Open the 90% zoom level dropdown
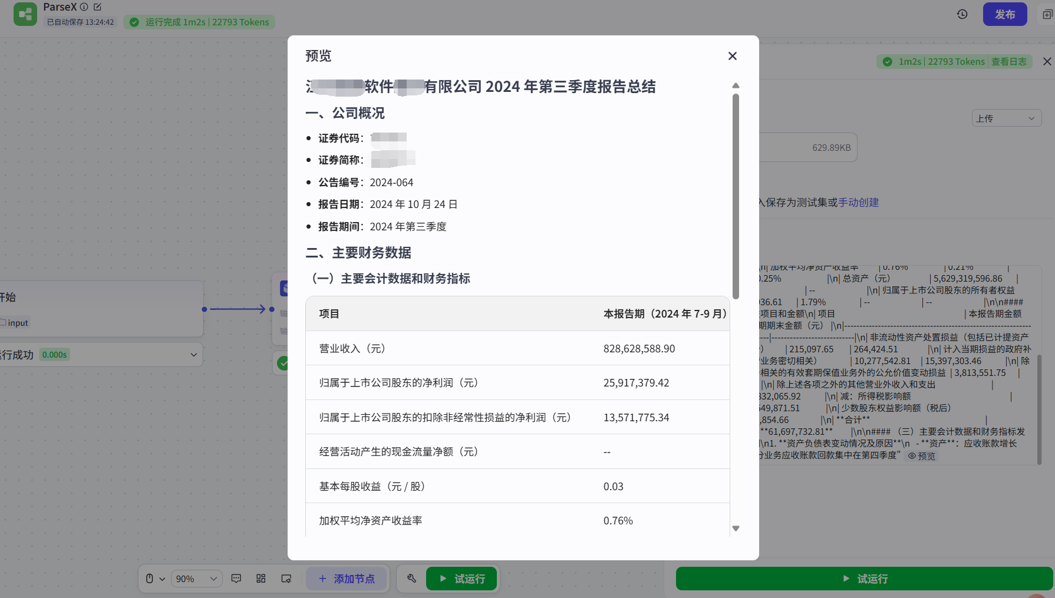1055x598 pixels. [197, 579]
